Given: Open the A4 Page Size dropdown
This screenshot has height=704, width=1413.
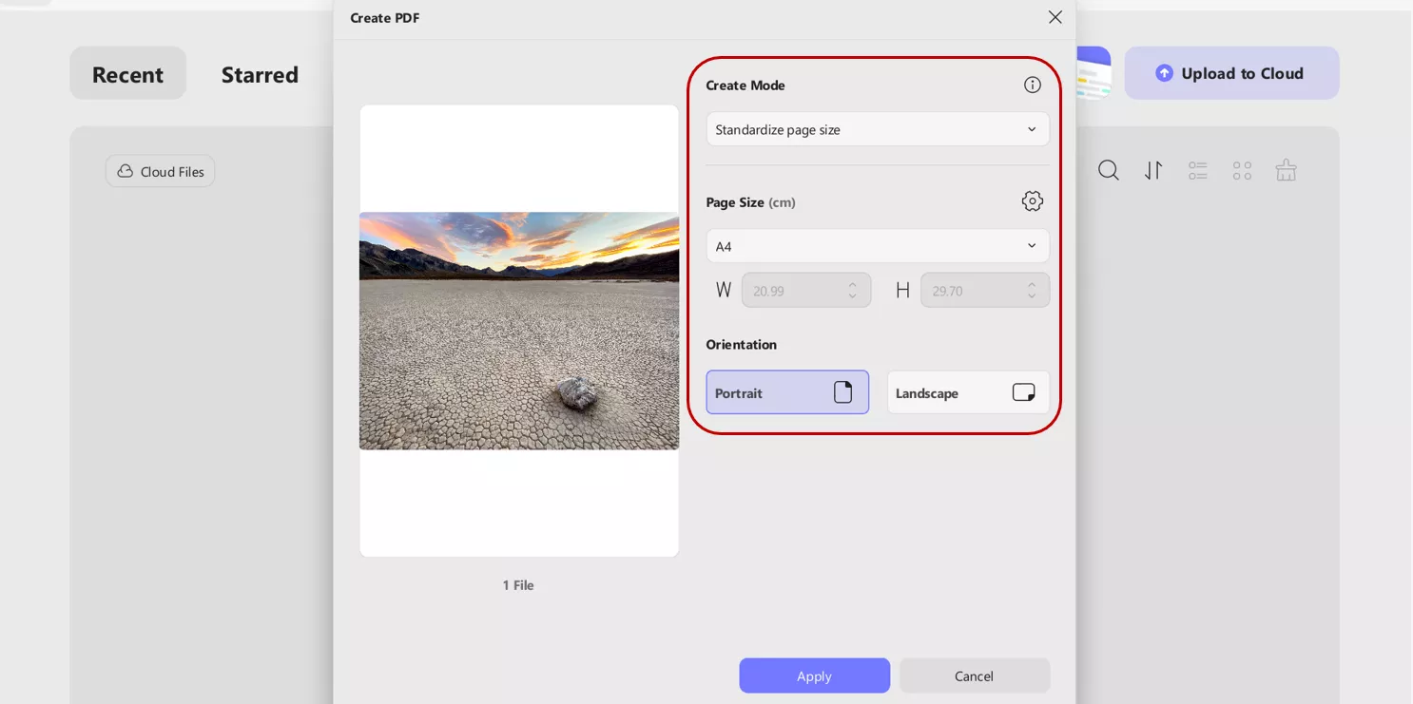Looking at the screenshot, I should [x=877, y=245].
